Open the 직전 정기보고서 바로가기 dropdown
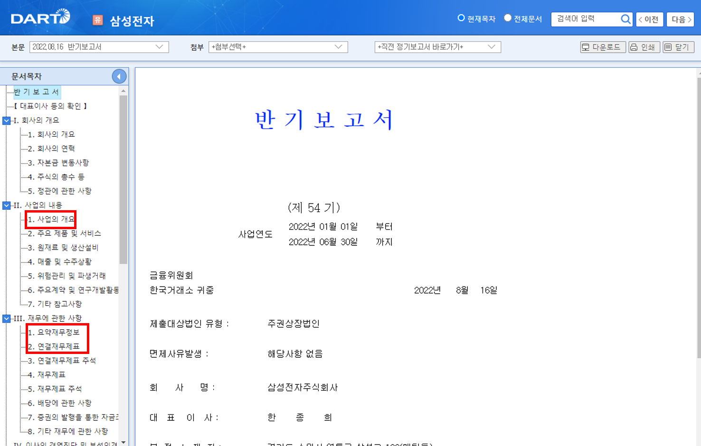701x446 pixels. pos(493,47)
